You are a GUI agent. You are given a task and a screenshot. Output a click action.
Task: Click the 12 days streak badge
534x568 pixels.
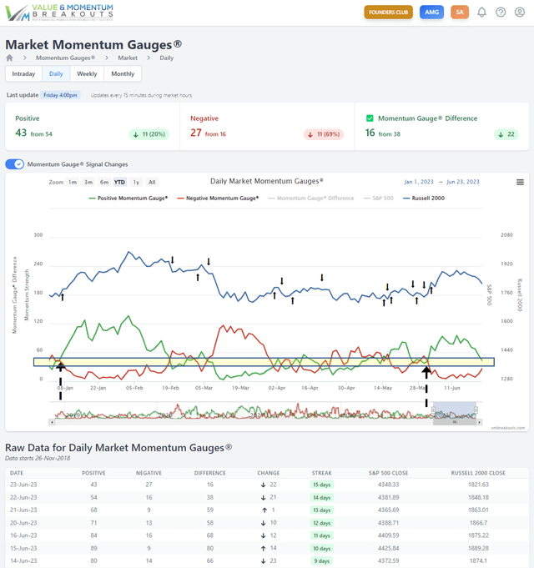tap(322, 523)
